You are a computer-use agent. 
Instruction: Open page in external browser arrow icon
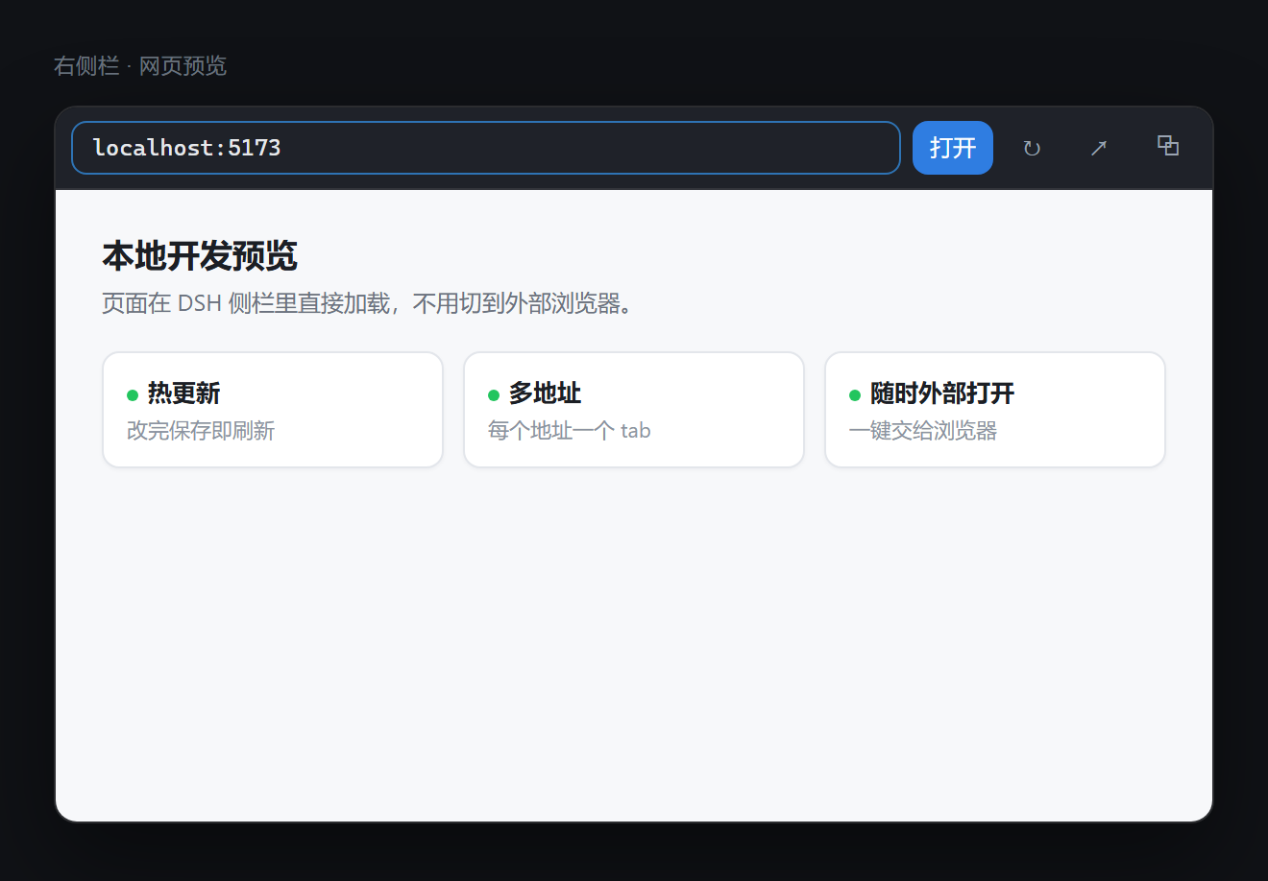[1099, 148]
